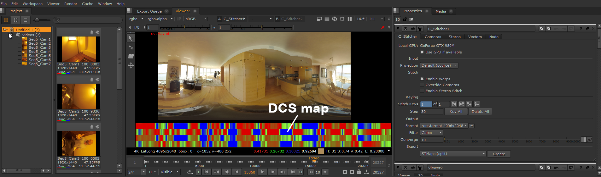Open the Export Queue tab
Screen dimensions: 601x177
pyautogui.click(x=149, y=11)
